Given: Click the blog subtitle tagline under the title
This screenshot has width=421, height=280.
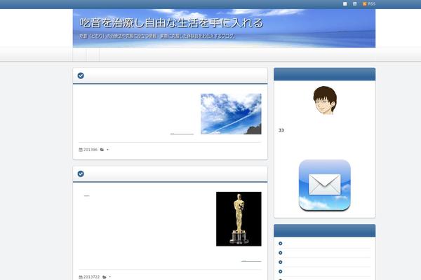Looking at the screenshot, I should (x=157, y=36).
